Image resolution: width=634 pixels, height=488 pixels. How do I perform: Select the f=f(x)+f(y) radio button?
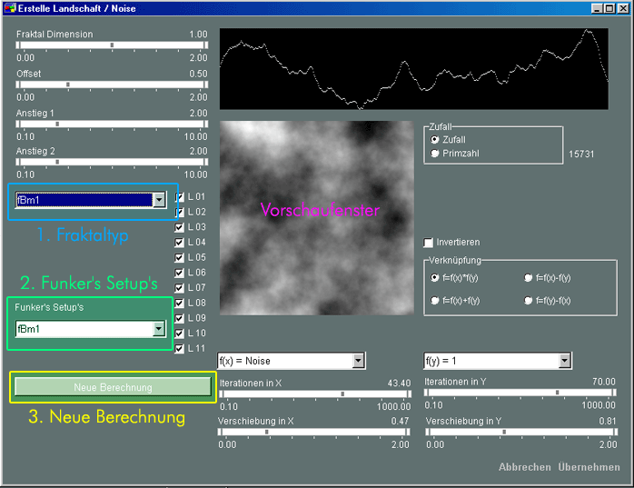pos(435,300)
